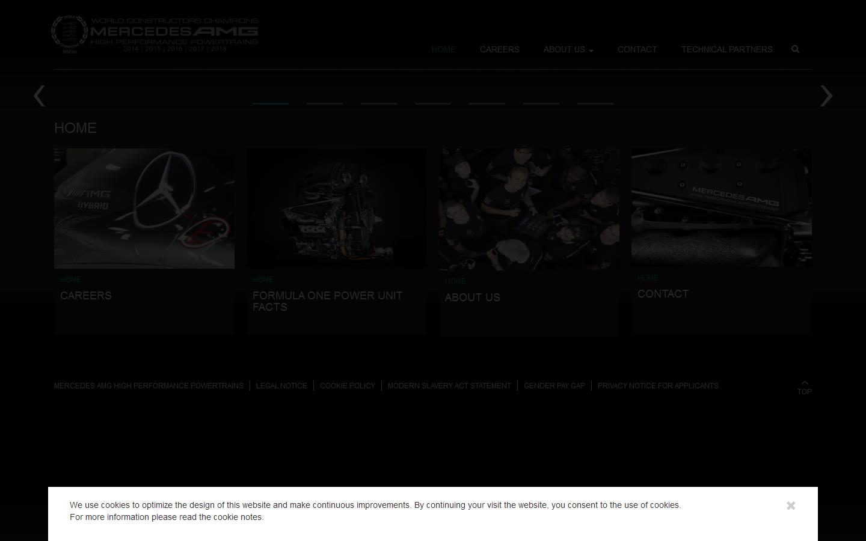Expand the ABOUT US dropdown
Viewport: 866px width, 541px height.
[x=567, y=49]
